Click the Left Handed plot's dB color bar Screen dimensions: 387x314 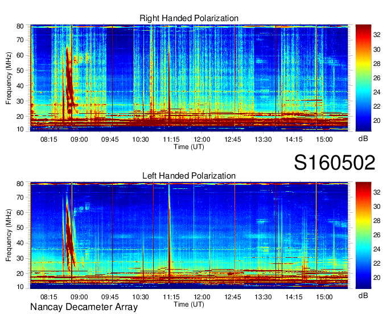363,235
